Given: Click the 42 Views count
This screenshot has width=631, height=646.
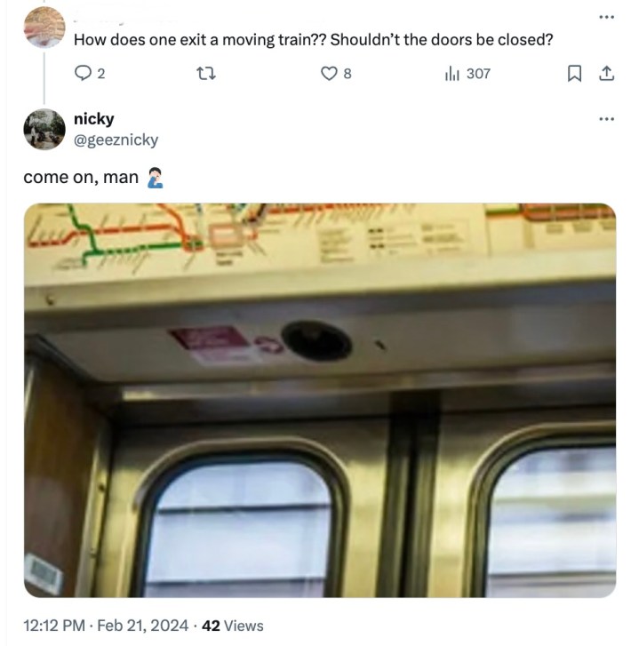Looking at the screenshot, I should click(x=233, y=626).
